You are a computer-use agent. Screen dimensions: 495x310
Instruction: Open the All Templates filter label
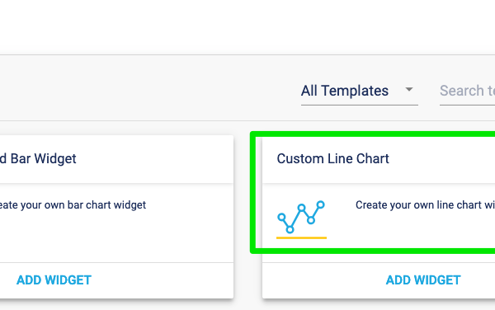[x=344, y=91]
